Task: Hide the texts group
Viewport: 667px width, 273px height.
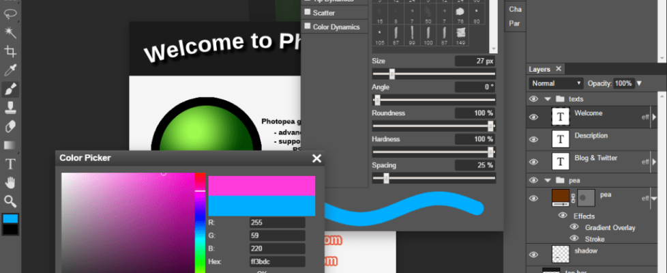Action: [x=533, y=99]
